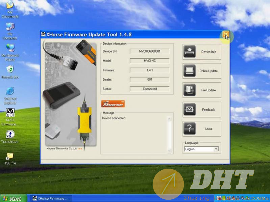The width and height of the screenshot is (270, 202).
Task: Open the Windows start button
Action: point(14,198)
